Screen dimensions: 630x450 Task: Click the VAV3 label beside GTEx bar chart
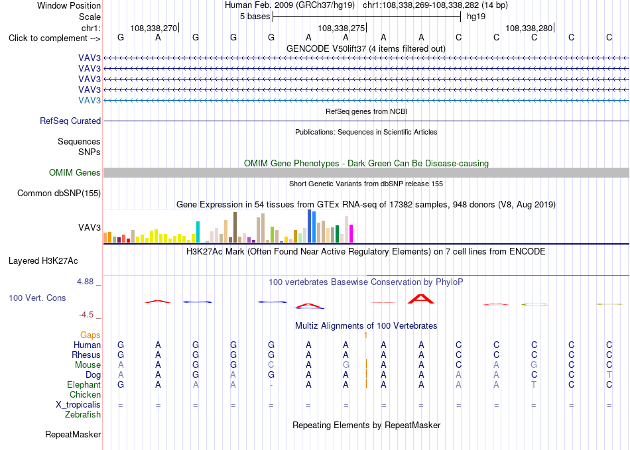coord(90,227)
